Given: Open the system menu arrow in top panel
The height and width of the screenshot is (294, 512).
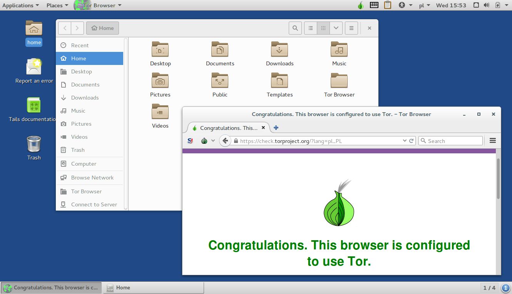Looking at the screenshot, I should click(x=506, y=5).
